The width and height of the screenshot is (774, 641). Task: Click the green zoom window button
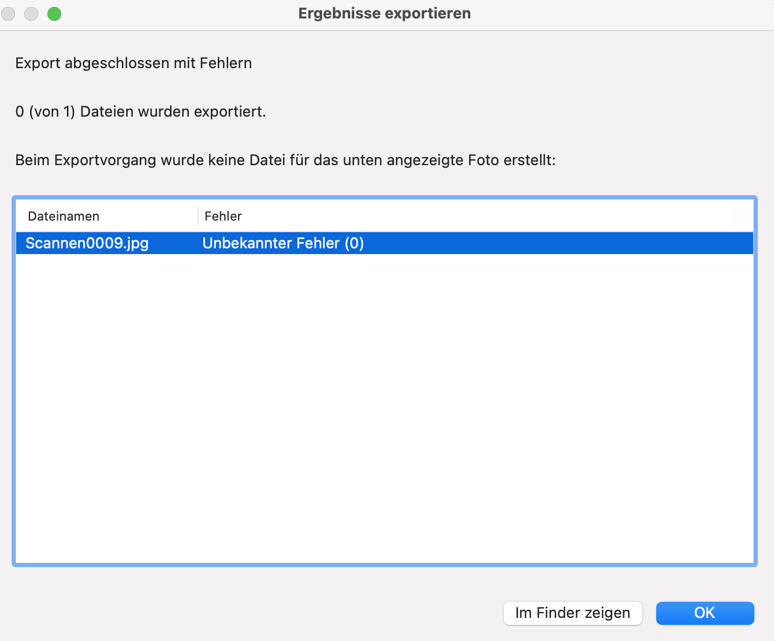pyautogui.click(x=54, y=14)
